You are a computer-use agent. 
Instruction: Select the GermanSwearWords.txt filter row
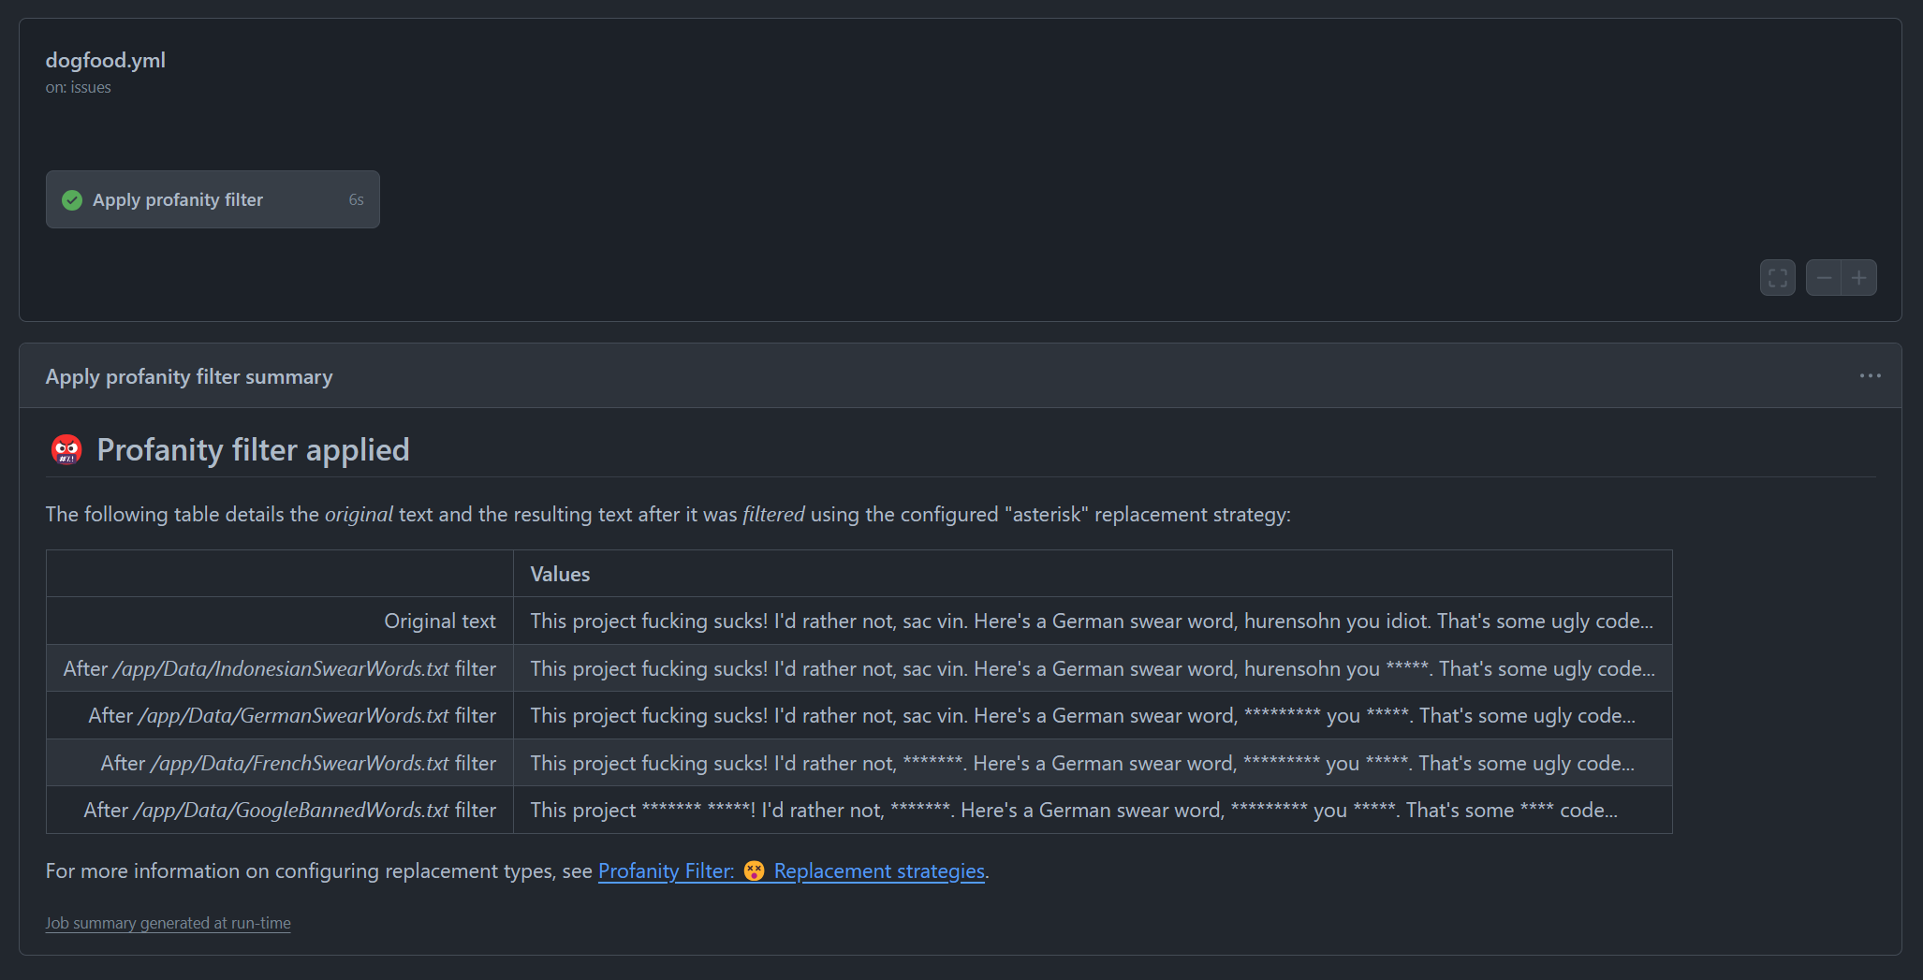[x=859, y=716]
